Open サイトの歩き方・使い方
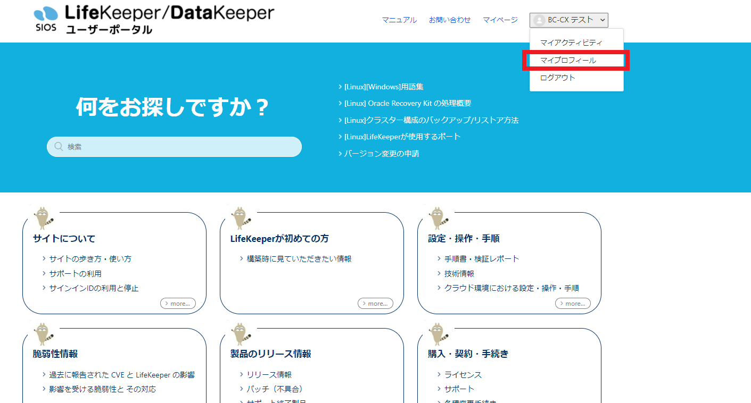Image resolution: width=751 pixels, height=403 pixels. point(90,259)
